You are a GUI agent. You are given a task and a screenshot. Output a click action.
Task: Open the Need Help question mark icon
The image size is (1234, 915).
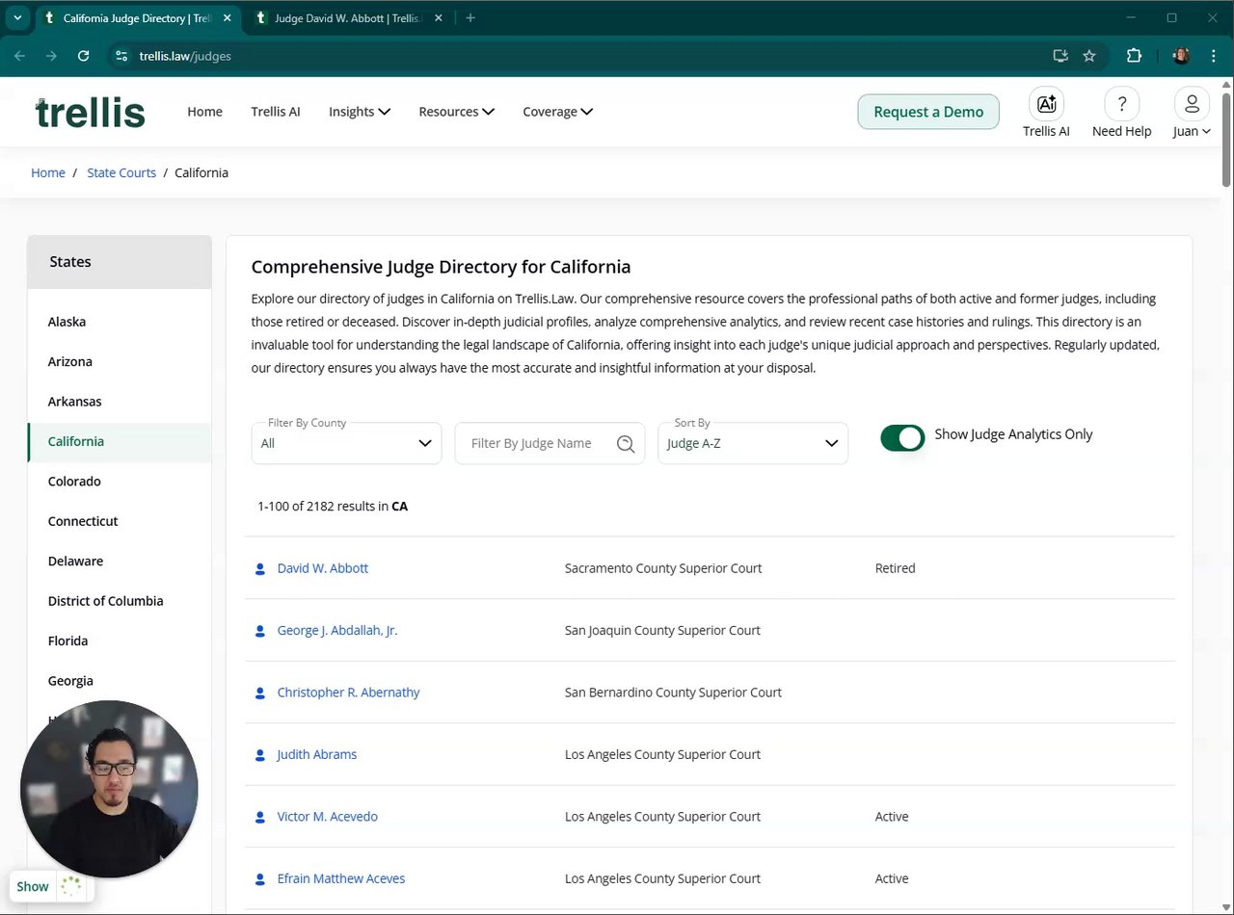pos(1121,104)
